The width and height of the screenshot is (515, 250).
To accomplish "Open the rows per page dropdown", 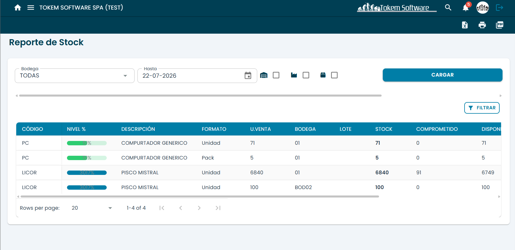I will click(92, 208).
